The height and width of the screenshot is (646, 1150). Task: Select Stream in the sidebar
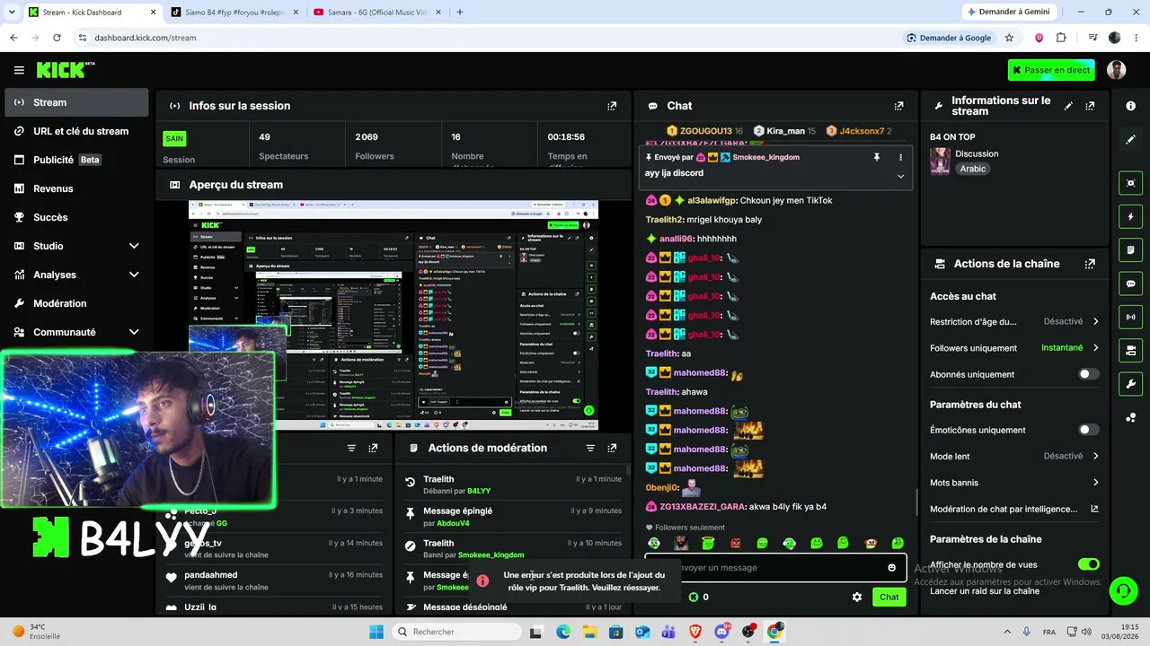[76, 102]
